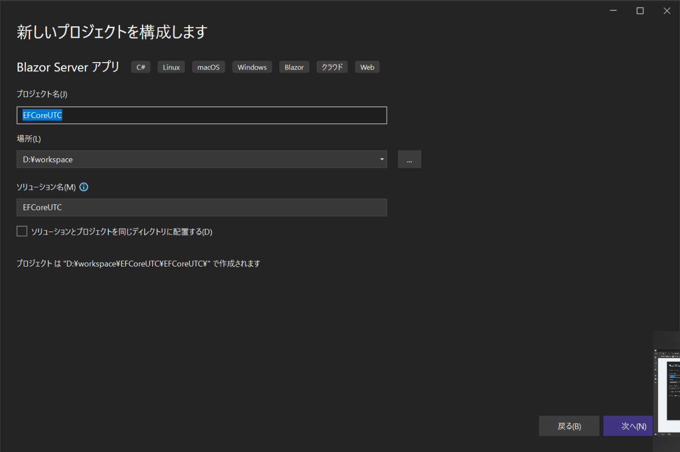Close the configure project dialog

(x=667, y=11)
